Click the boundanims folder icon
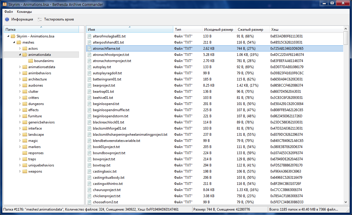This screenshot has width=352, height=215. [x=31, y=61]
